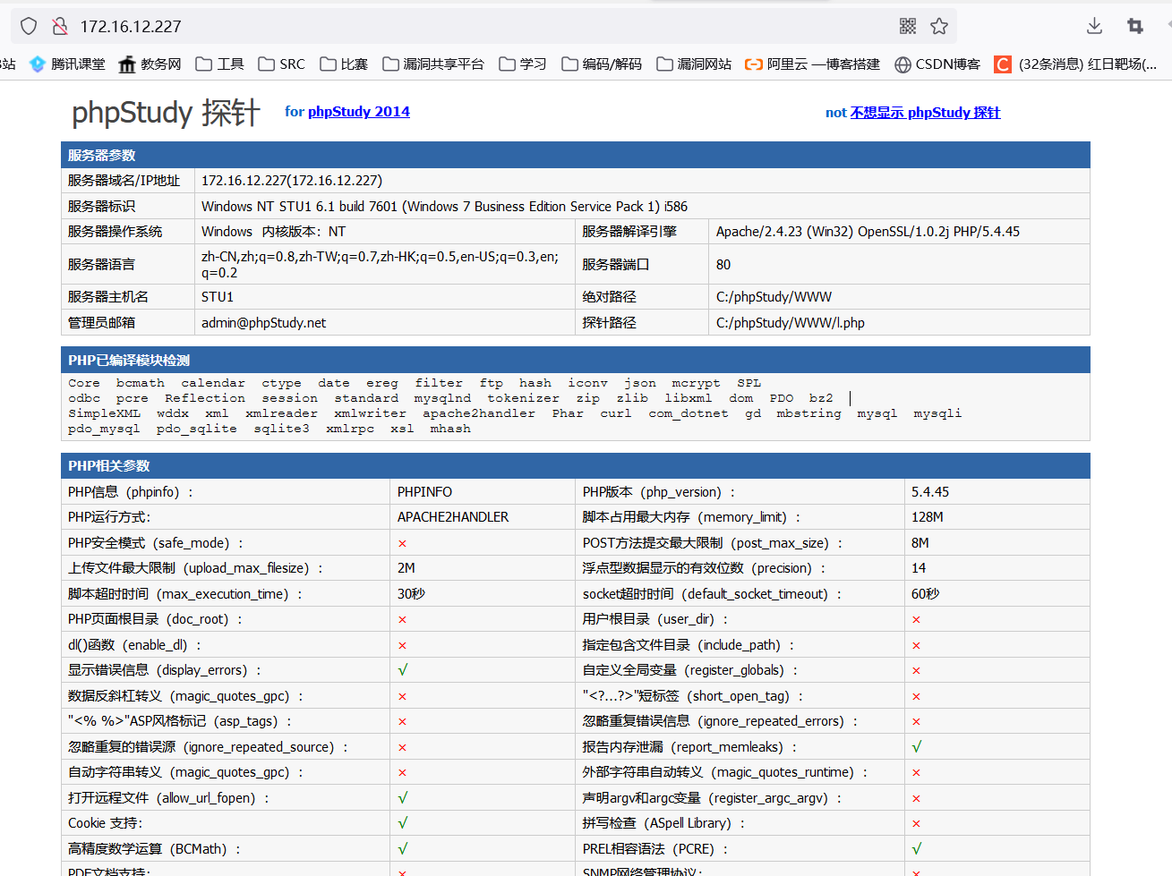Click the precision value 14

[x=919, y=567]
